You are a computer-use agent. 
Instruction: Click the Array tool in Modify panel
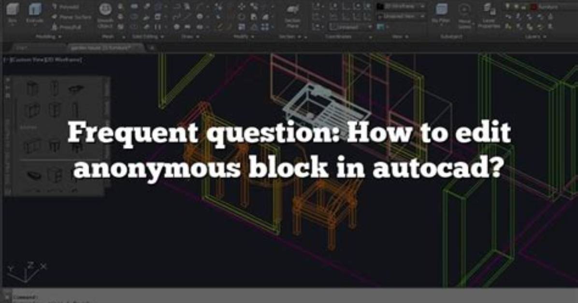[x=265, y=27]
